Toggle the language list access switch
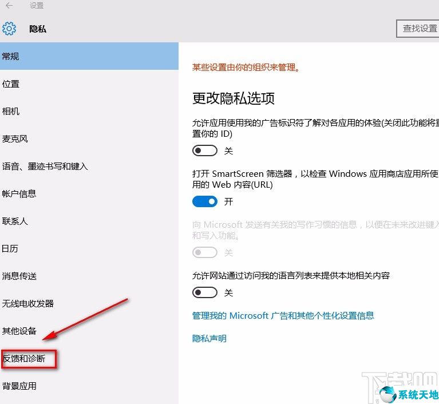 205,292
